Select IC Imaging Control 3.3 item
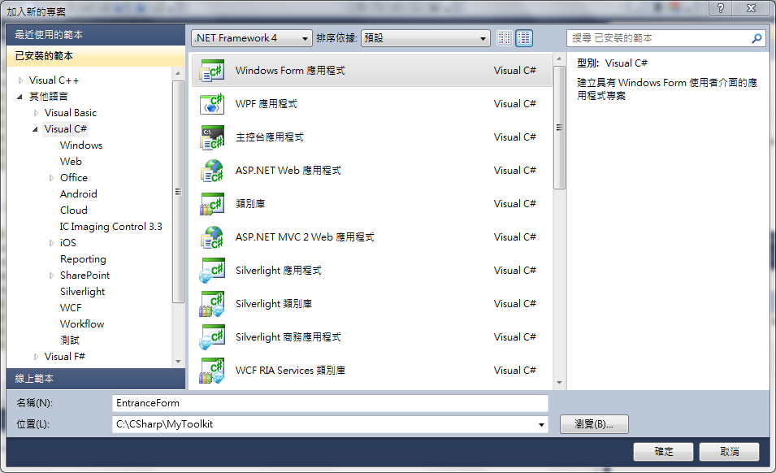 [x=111, y=227]
